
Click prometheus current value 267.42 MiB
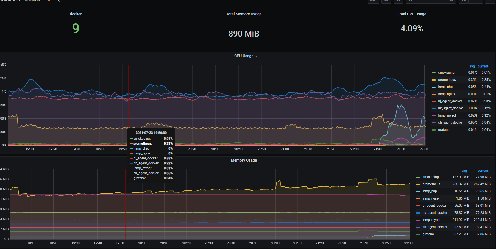pyautogui.click(x=482, y=184)
